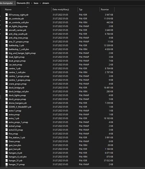Click the icon for Grass.ymap
The height and width of the screenshot is (169, 145).
point(7,141)
